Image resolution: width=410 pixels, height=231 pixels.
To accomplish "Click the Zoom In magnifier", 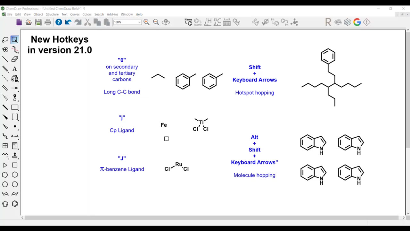I will tap(146, 22).
